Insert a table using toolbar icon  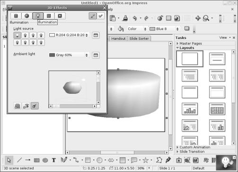coord(168,18)
